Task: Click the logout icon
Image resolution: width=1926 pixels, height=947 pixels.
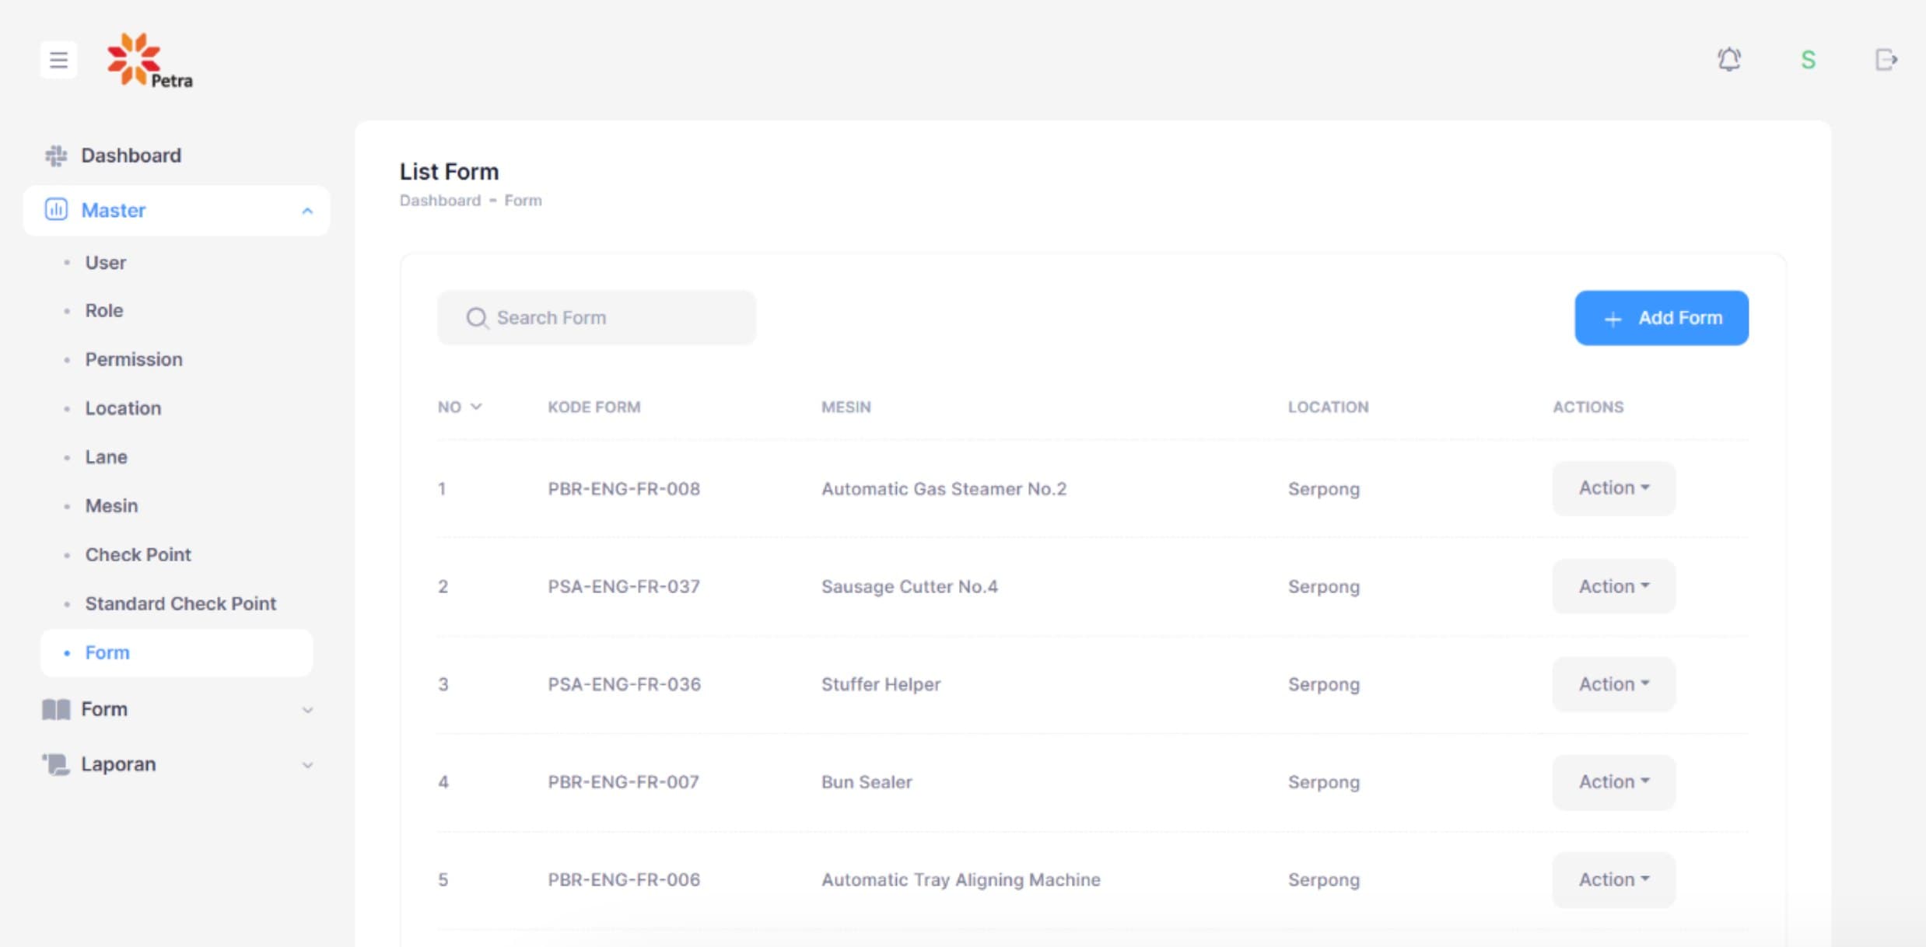Action: [x=1886, y=59]
